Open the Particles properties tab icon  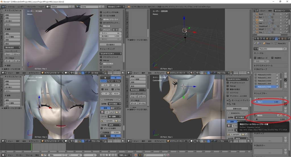tap(285, 38)
